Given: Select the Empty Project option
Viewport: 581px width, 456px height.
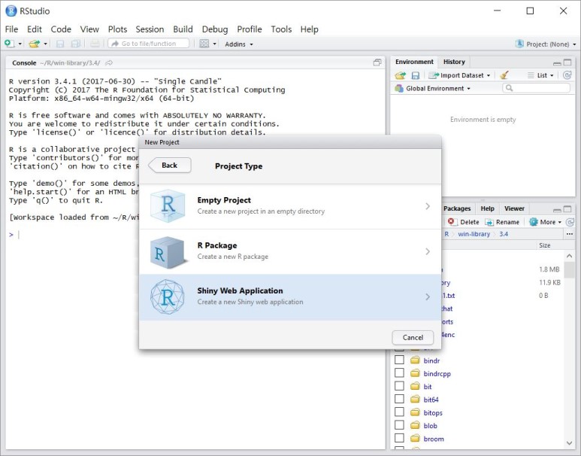Looking at the screenshot, I should [290, 206].
